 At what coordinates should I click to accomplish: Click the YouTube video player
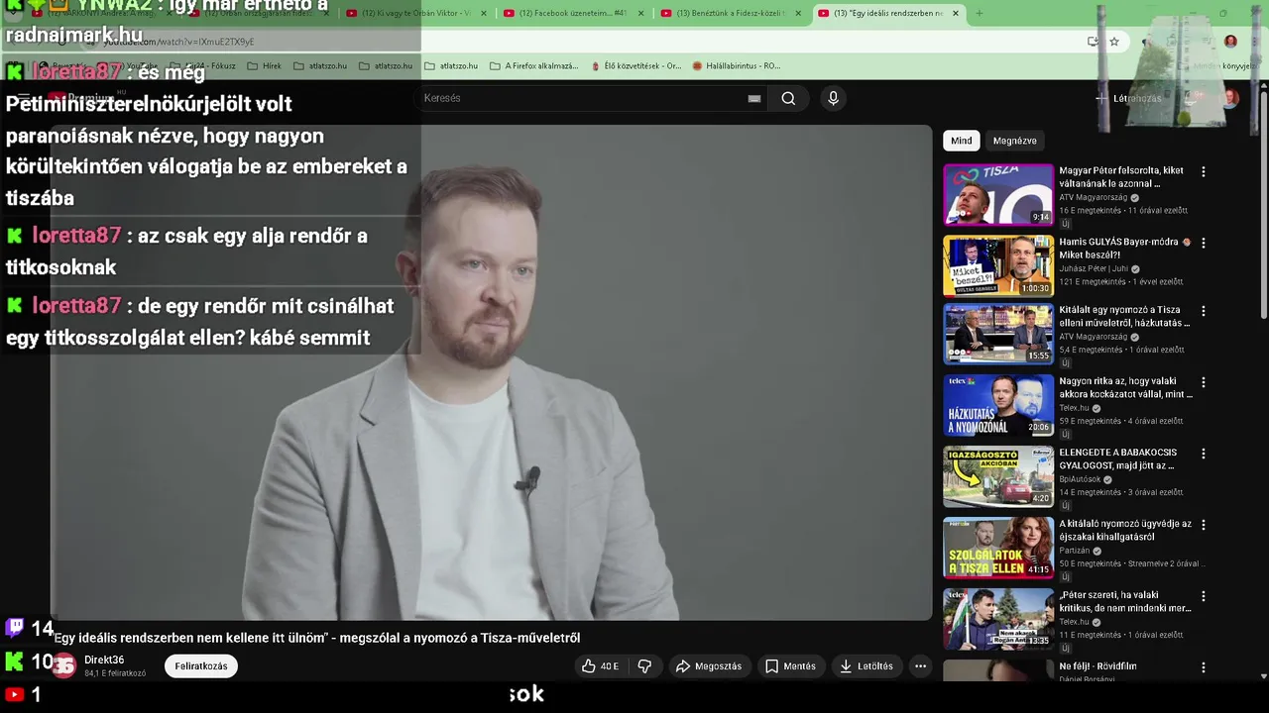pos(492,372)
